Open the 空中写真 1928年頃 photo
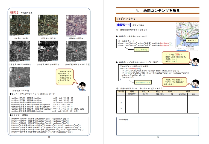This screenshot has width=209, height=144. 20,77
